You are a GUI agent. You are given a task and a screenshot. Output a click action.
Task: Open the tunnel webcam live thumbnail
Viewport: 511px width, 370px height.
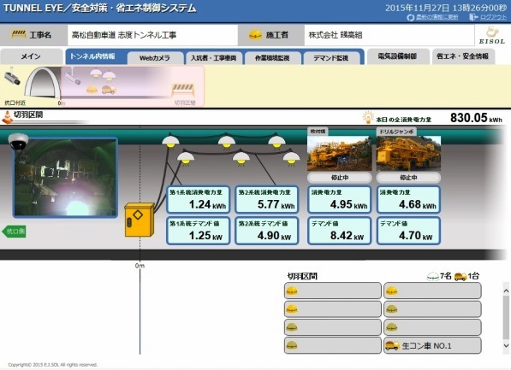click(x=65, y=178)
